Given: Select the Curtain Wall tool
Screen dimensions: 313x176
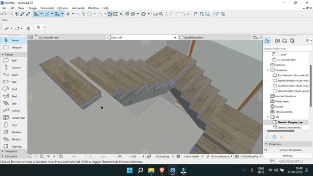Looking at the screenshot, I should tap(14, 118).
